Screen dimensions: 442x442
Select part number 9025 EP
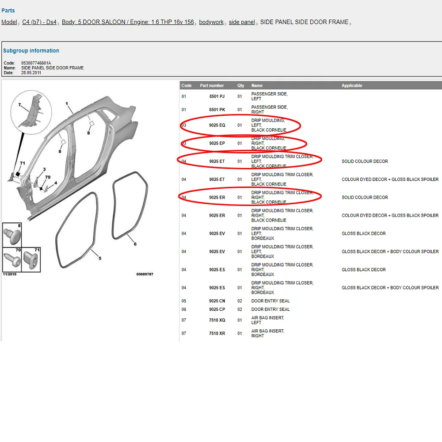(x=217, y=143)
